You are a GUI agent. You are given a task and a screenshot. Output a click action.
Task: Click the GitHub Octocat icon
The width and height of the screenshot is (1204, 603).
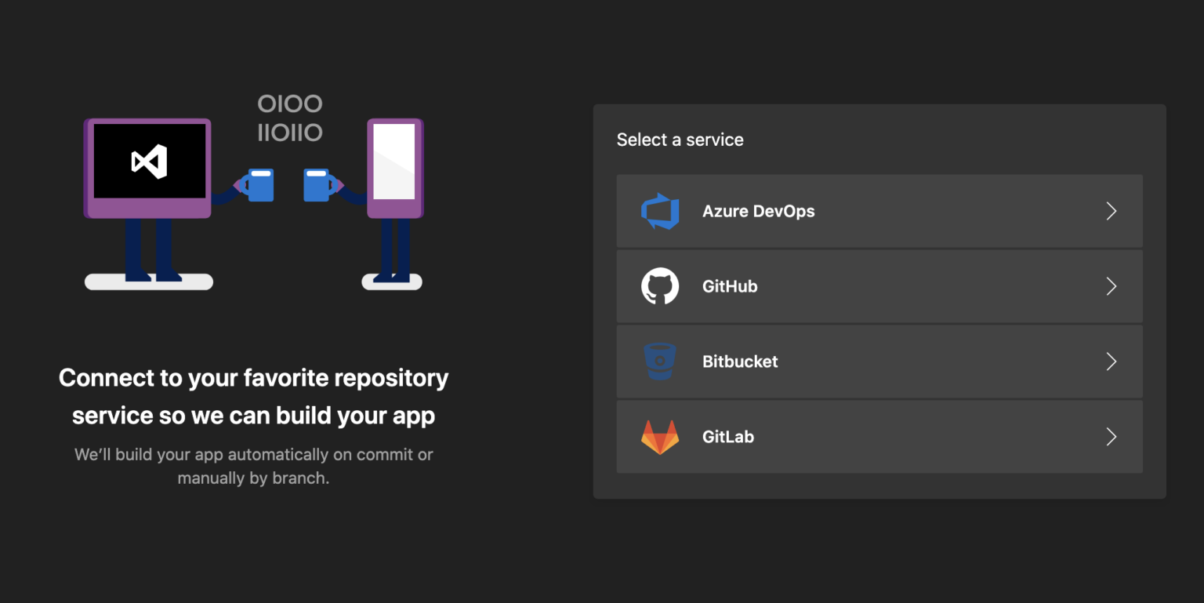pos(659,286)
